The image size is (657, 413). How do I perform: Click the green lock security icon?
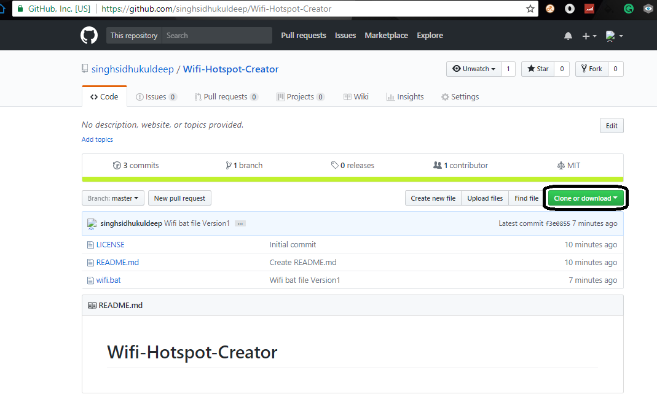click(20, 9)
